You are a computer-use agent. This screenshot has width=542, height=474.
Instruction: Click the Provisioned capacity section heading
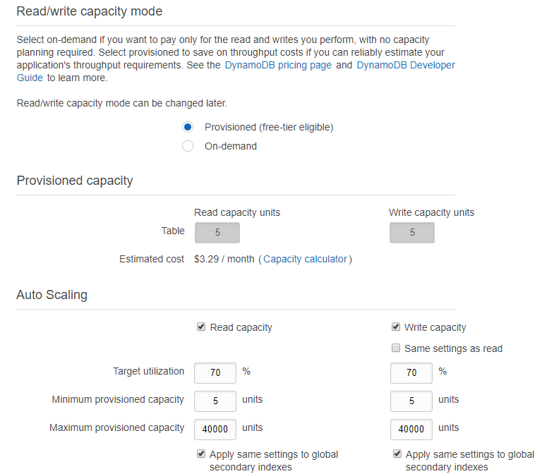(75, 181)
